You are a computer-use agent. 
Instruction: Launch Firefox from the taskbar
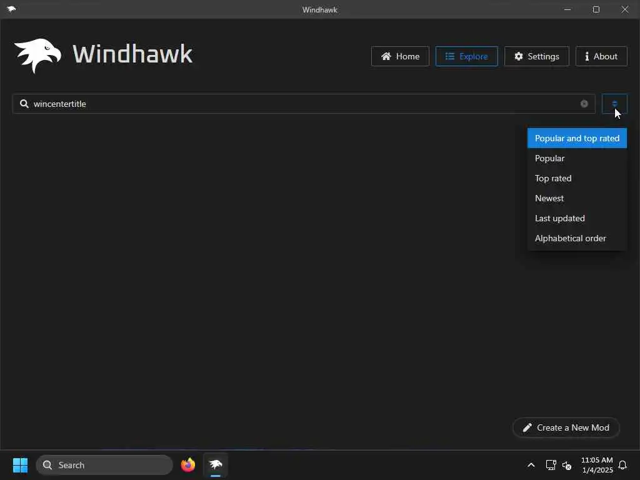(x=188, y=465)
